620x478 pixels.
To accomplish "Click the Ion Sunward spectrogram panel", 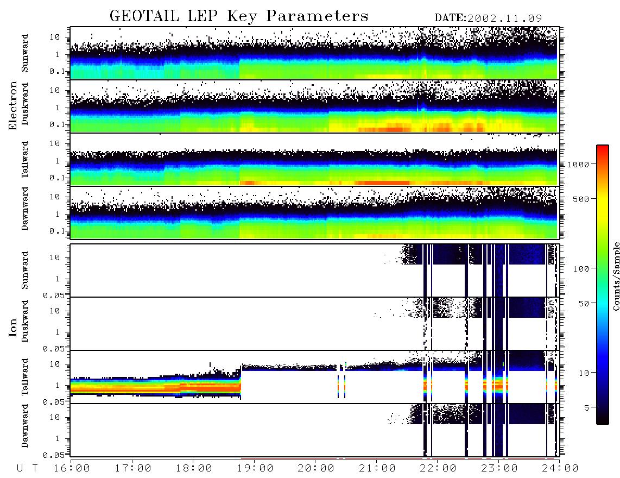I will coord(315,271).
